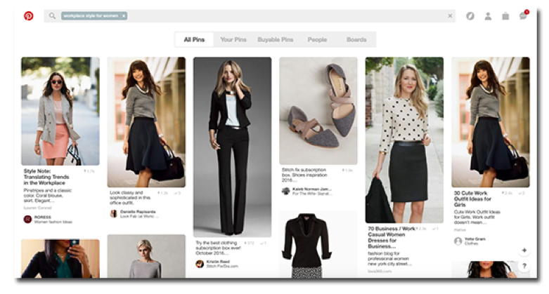The image size is (549, 294).
Task: Open the Explore compass icon
Action: coord(470,15)
